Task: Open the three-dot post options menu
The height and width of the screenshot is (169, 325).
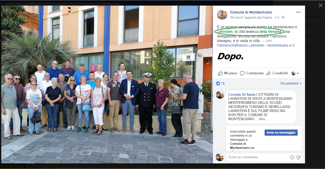Action: [x=298, y=12]
